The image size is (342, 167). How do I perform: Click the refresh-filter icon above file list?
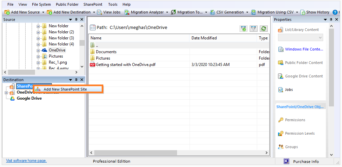(x=244, y=28)
